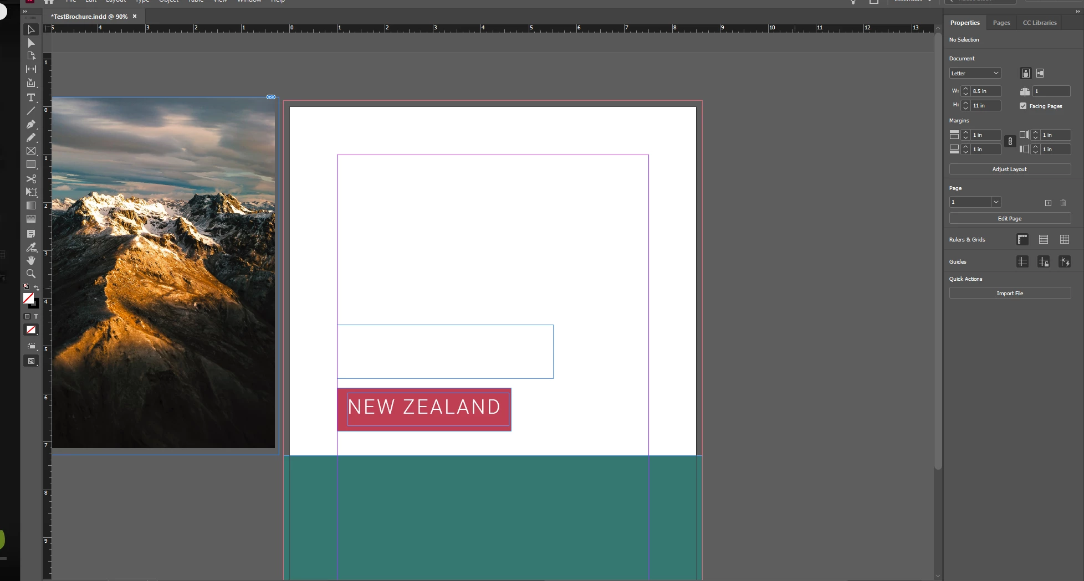Activate the Zoom tool magnifier
This screenshot has height=581, width=1084.
point(31,274)
